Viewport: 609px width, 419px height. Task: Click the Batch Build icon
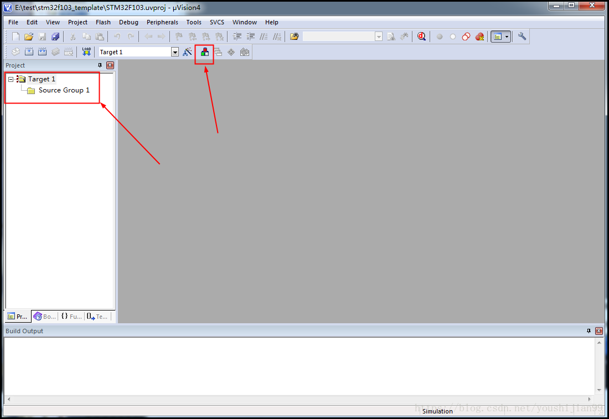[x=55, y=51]
